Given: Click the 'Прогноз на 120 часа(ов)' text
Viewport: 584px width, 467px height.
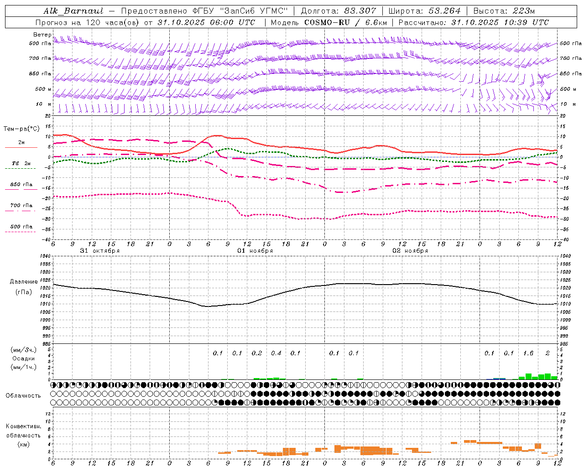Looking at the screenshot, I should pos(87,22).
